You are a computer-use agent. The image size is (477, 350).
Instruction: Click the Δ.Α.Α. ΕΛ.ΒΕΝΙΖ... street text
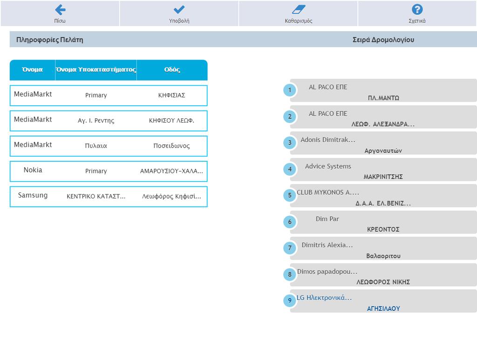[383, 203]
